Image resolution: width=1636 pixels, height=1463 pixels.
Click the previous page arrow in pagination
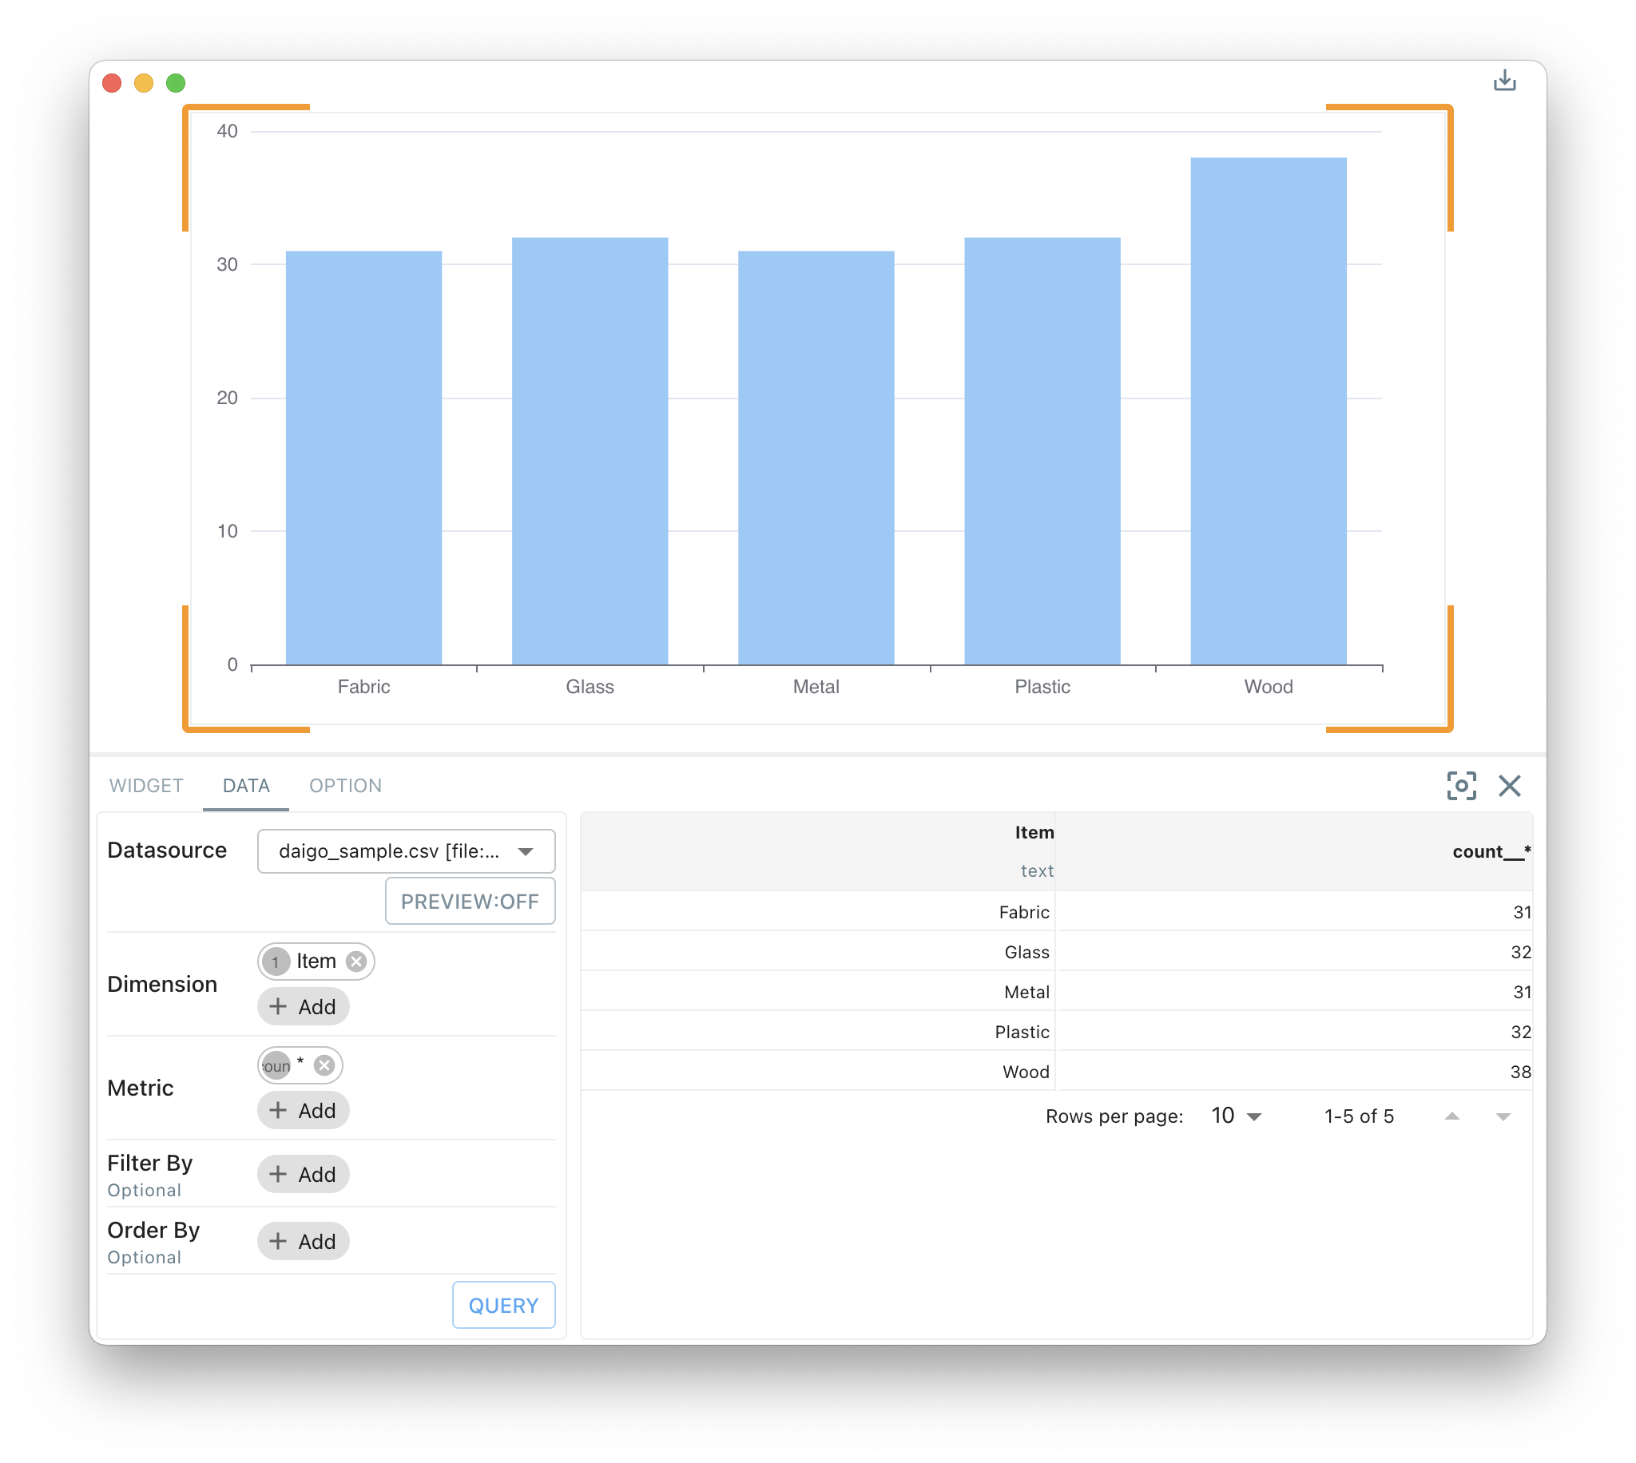click(1452, 1116)
